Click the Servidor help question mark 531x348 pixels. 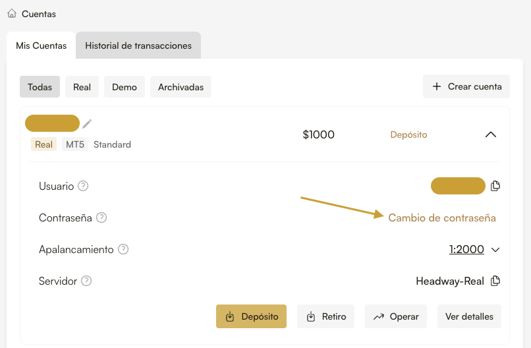[86, 281]
